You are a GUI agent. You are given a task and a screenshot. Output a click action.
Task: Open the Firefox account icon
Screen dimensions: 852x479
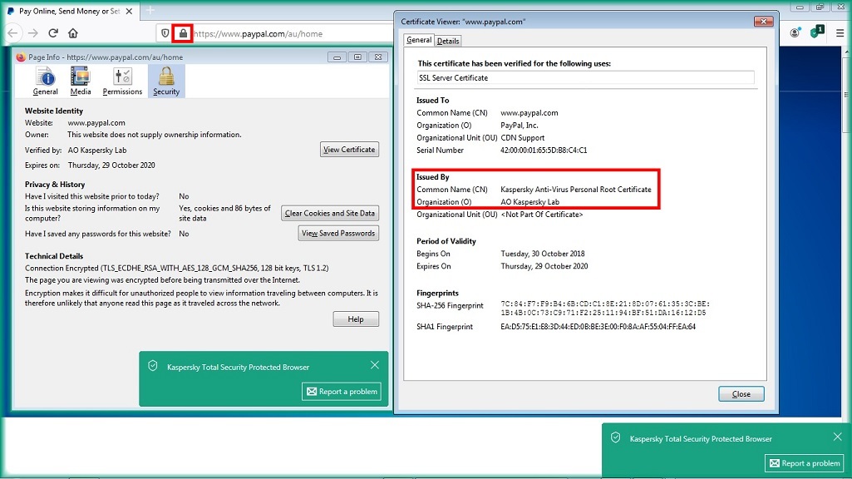click(x=795, y=33)
